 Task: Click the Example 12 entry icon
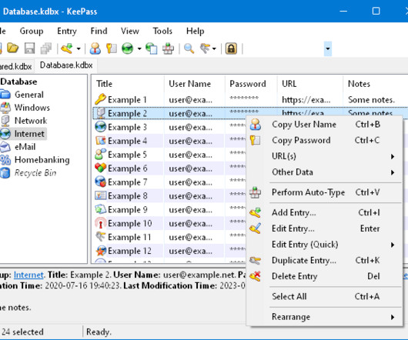tap(100, 251)
